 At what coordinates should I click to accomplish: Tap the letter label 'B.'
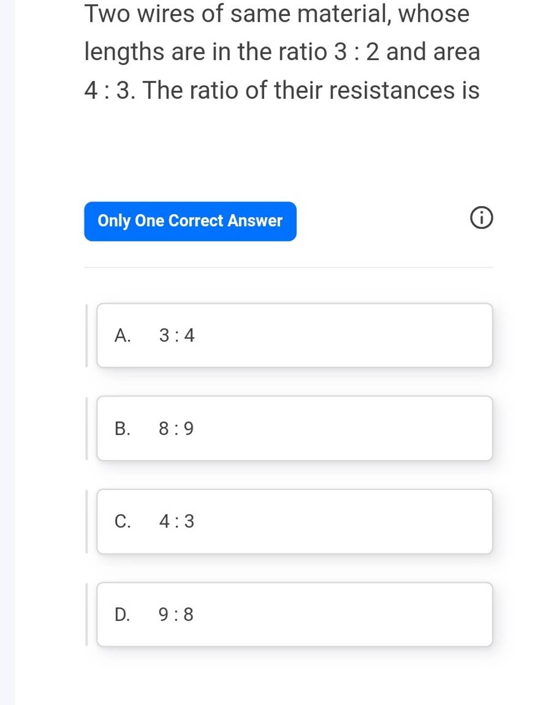tap(123, 429)
